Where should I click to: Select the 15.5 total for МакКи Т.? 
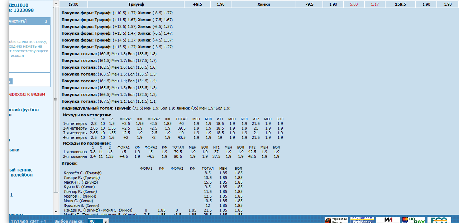208,183
